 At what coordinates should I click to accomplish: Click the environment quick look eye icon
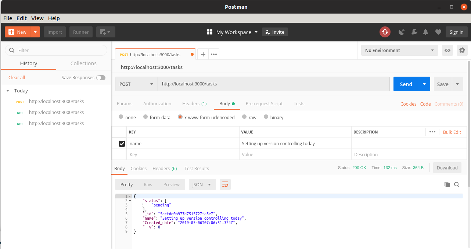pyautogui.click(x=447, y=50)
